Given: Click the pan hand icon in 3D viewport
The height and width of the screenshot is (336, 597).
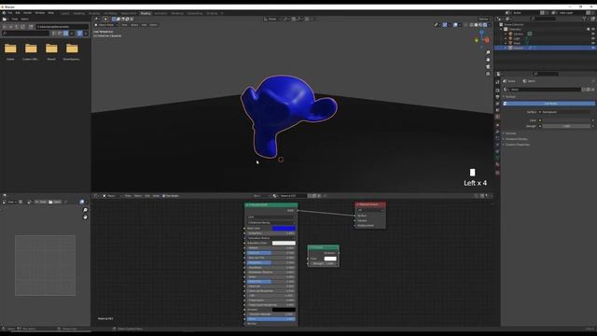Looking at the screenshot, I should pos(488,60).
